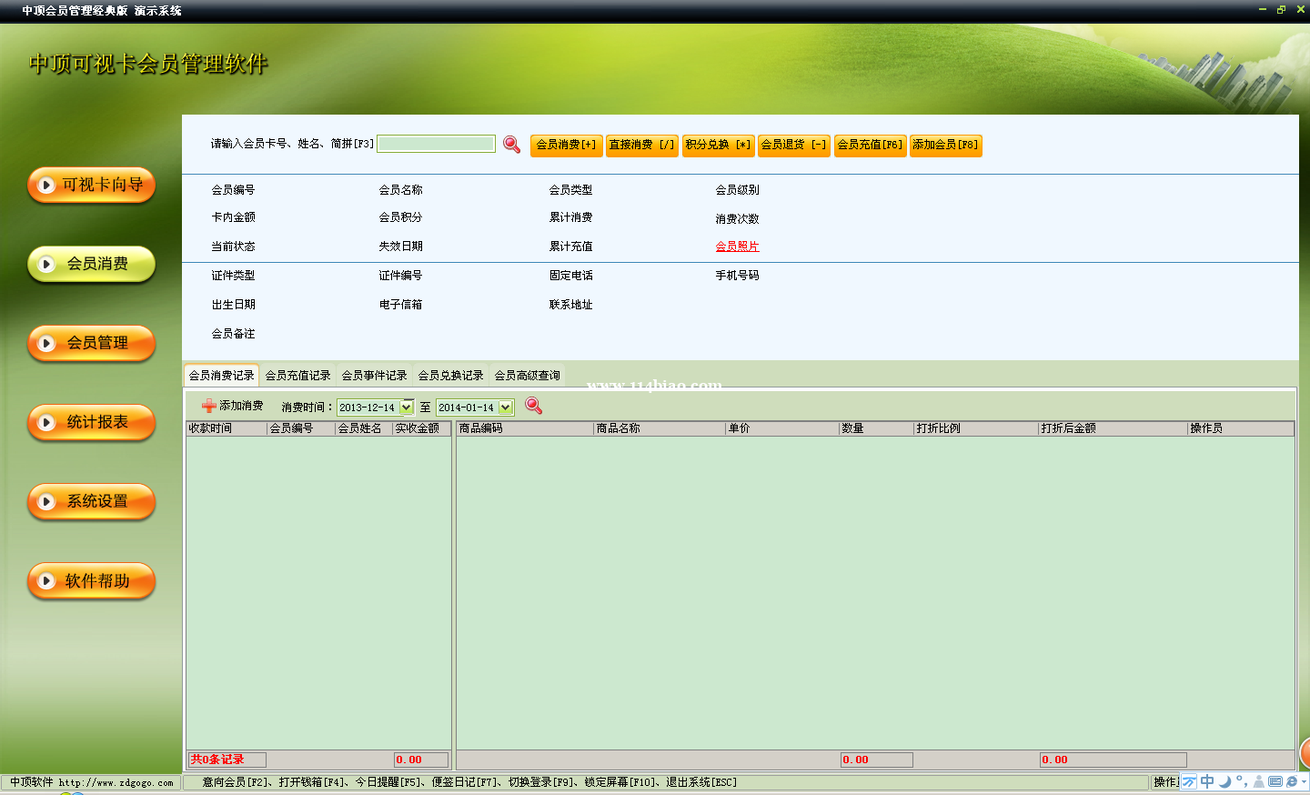Image resolution: width=1310 pixels, height=795 pixels.
Task: Click the 卡内金额 field label
Action: pos(234,217)
